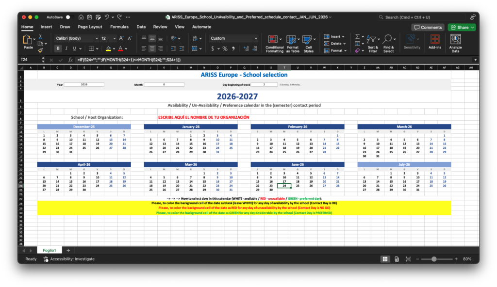The width and height of the screenshot is (497, 287).
Task: Toggle Bold formatting
Action: pyautogui.click(x=58, y=48)
